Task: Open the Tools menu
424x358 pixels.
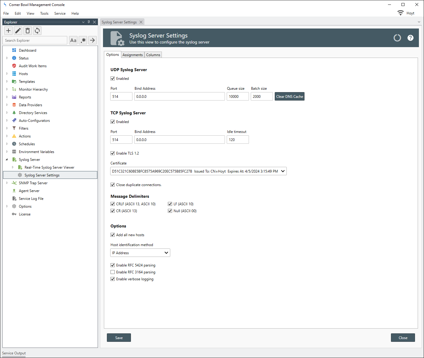Action: [x=44, y=14]
